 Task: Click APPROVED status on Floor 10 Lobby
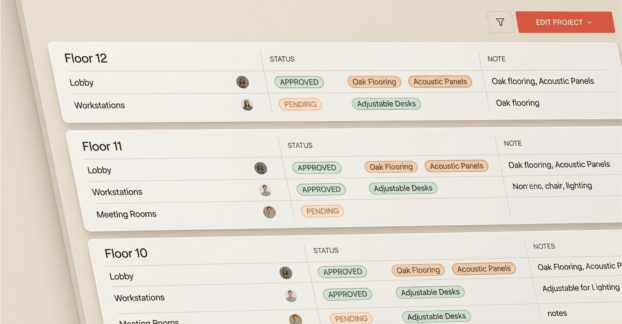[343, 272]
